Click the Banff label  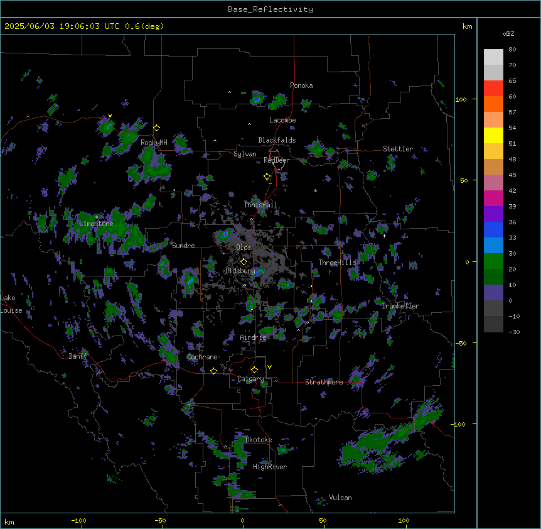(x=78, y=356)
